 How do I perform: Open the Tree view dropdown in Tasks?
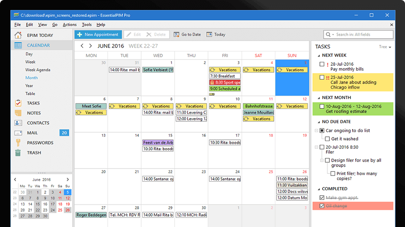coord(385,47)
